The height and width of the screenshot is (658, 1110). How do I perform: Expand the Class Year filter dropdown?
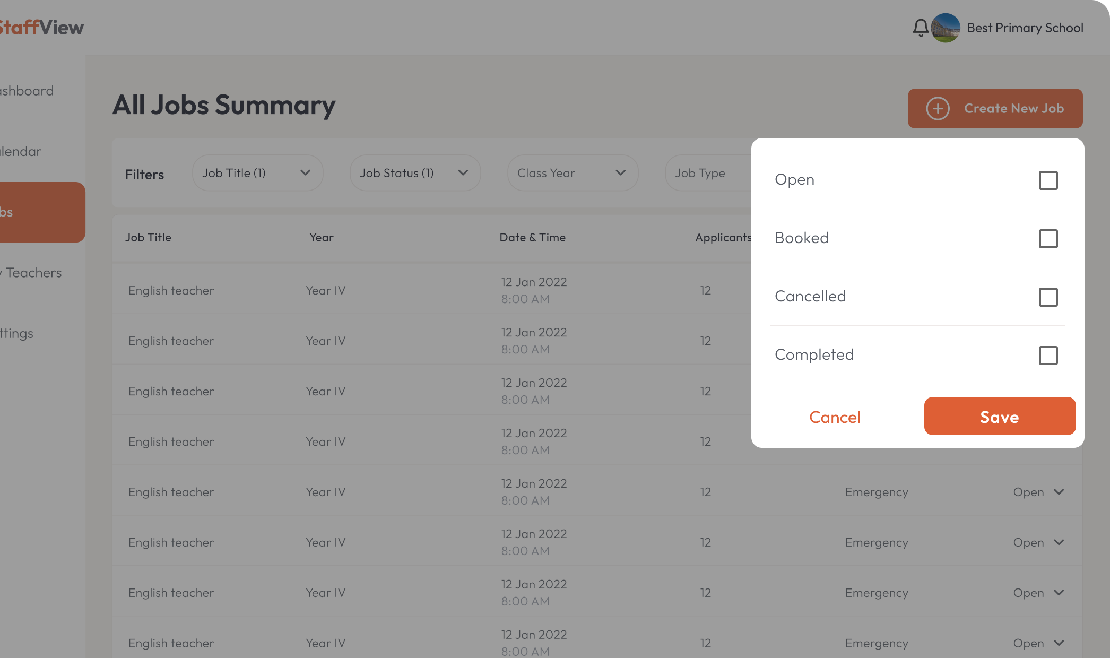pyautogui.click(x=572, y=173)
